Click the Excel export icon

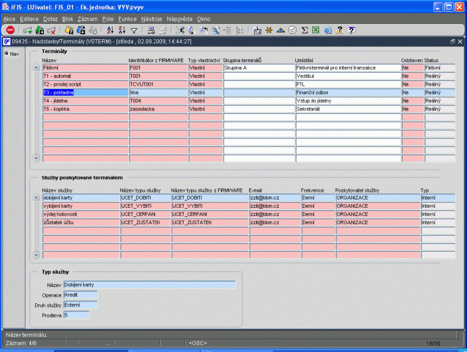click(x=316, y=30)
